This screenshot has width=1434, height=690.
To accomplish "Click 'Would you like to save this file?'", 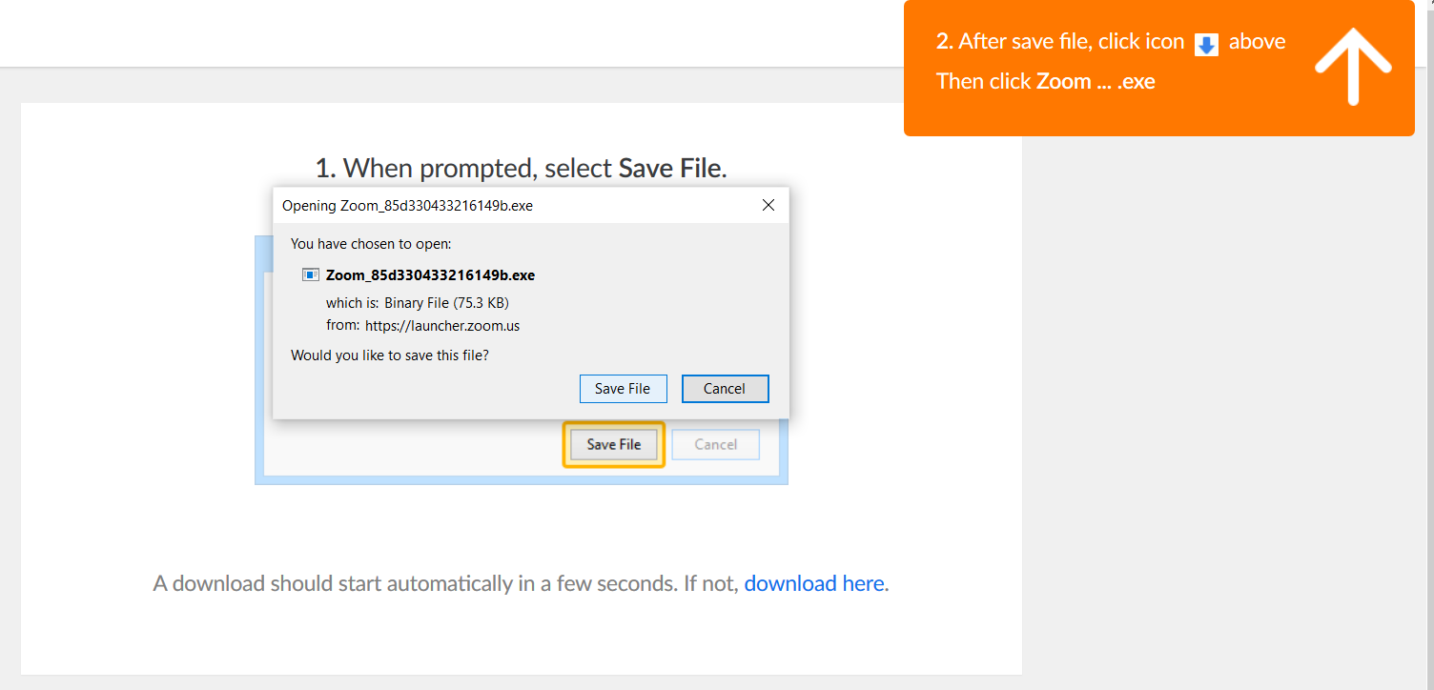I will (x=390, y=355).
